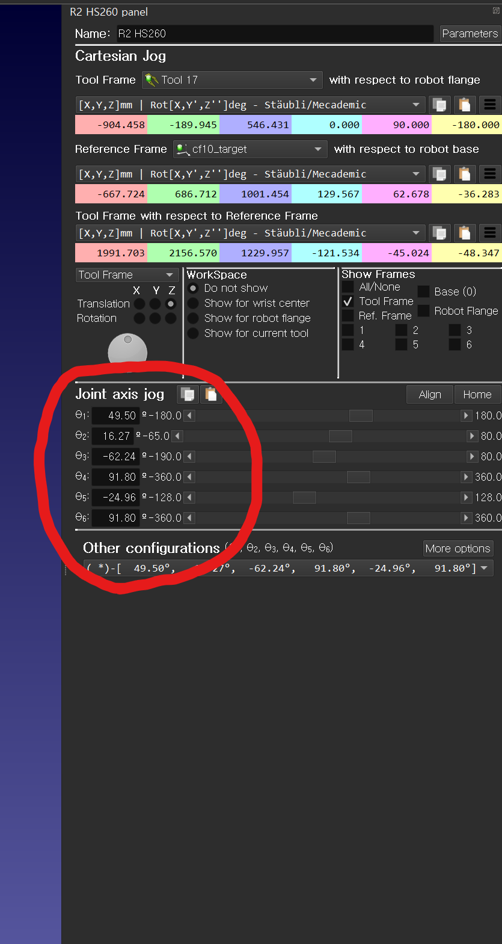Open the Tool 17 dropdown

(x=232, y=80)
